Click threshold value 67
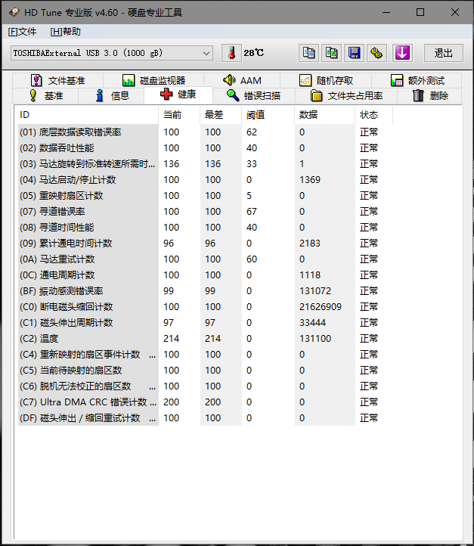 (252, 212)
